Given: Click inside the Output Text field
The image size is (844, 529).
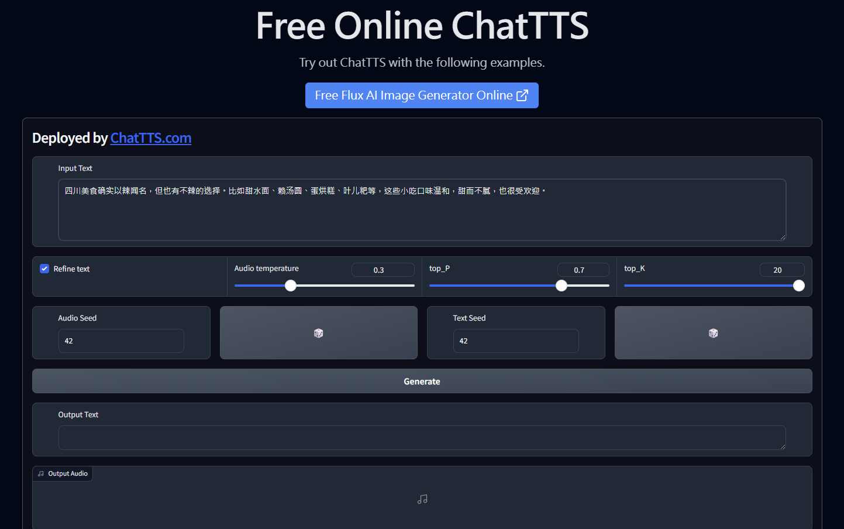Looking at the screenshot, I should (422, 437).
